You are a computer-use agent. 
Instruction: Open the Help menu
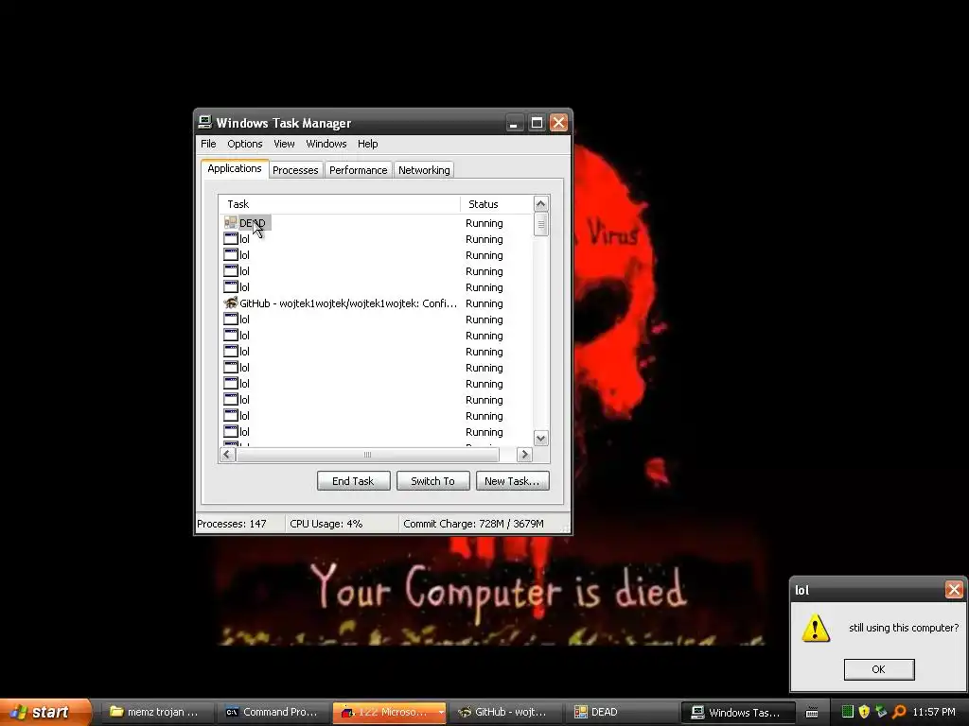pyautogui.click(x=368, y=144)
